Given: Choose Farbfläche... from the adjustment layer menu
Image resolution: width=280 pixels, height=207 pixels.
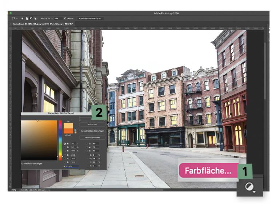Looking at the screenshot, I should (208, 171).
